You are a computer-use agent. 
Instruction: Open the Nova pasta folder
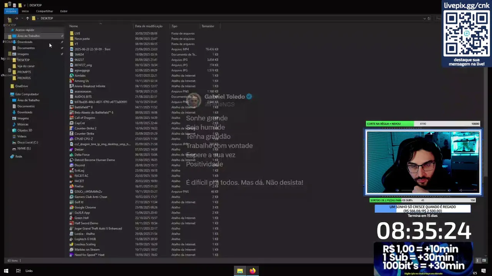pos(82,39)
